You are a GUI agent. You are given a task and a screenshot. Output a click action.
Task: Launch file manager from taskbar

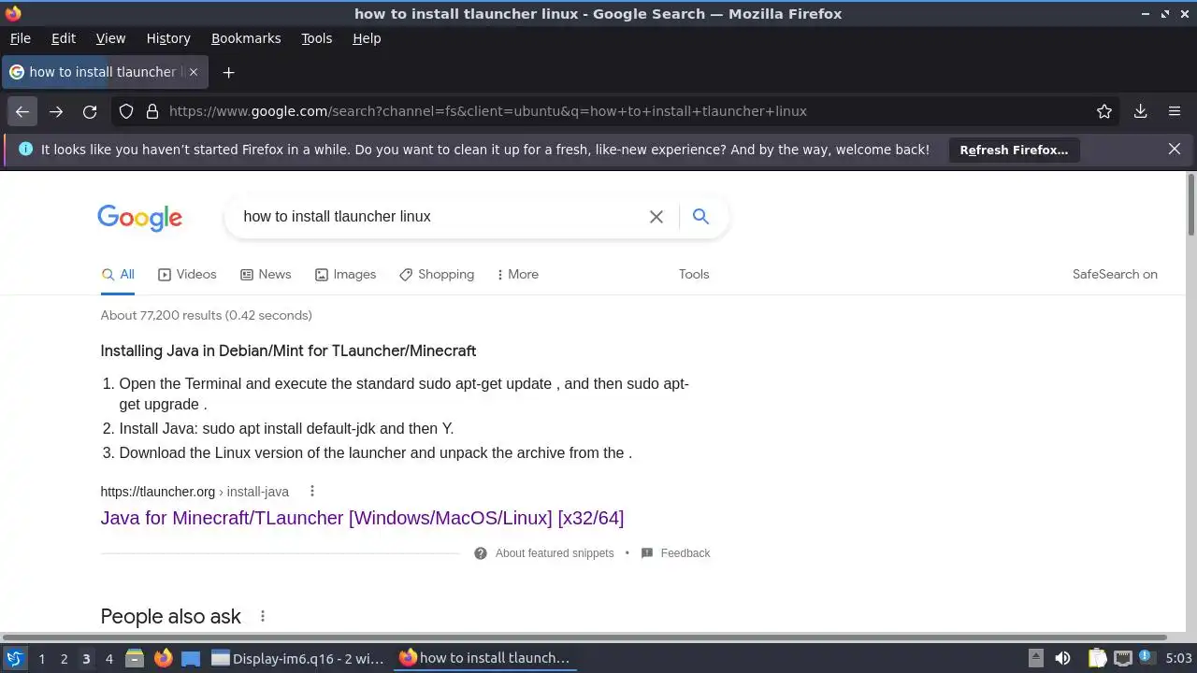pyautogui.click(x=135, y=659)
